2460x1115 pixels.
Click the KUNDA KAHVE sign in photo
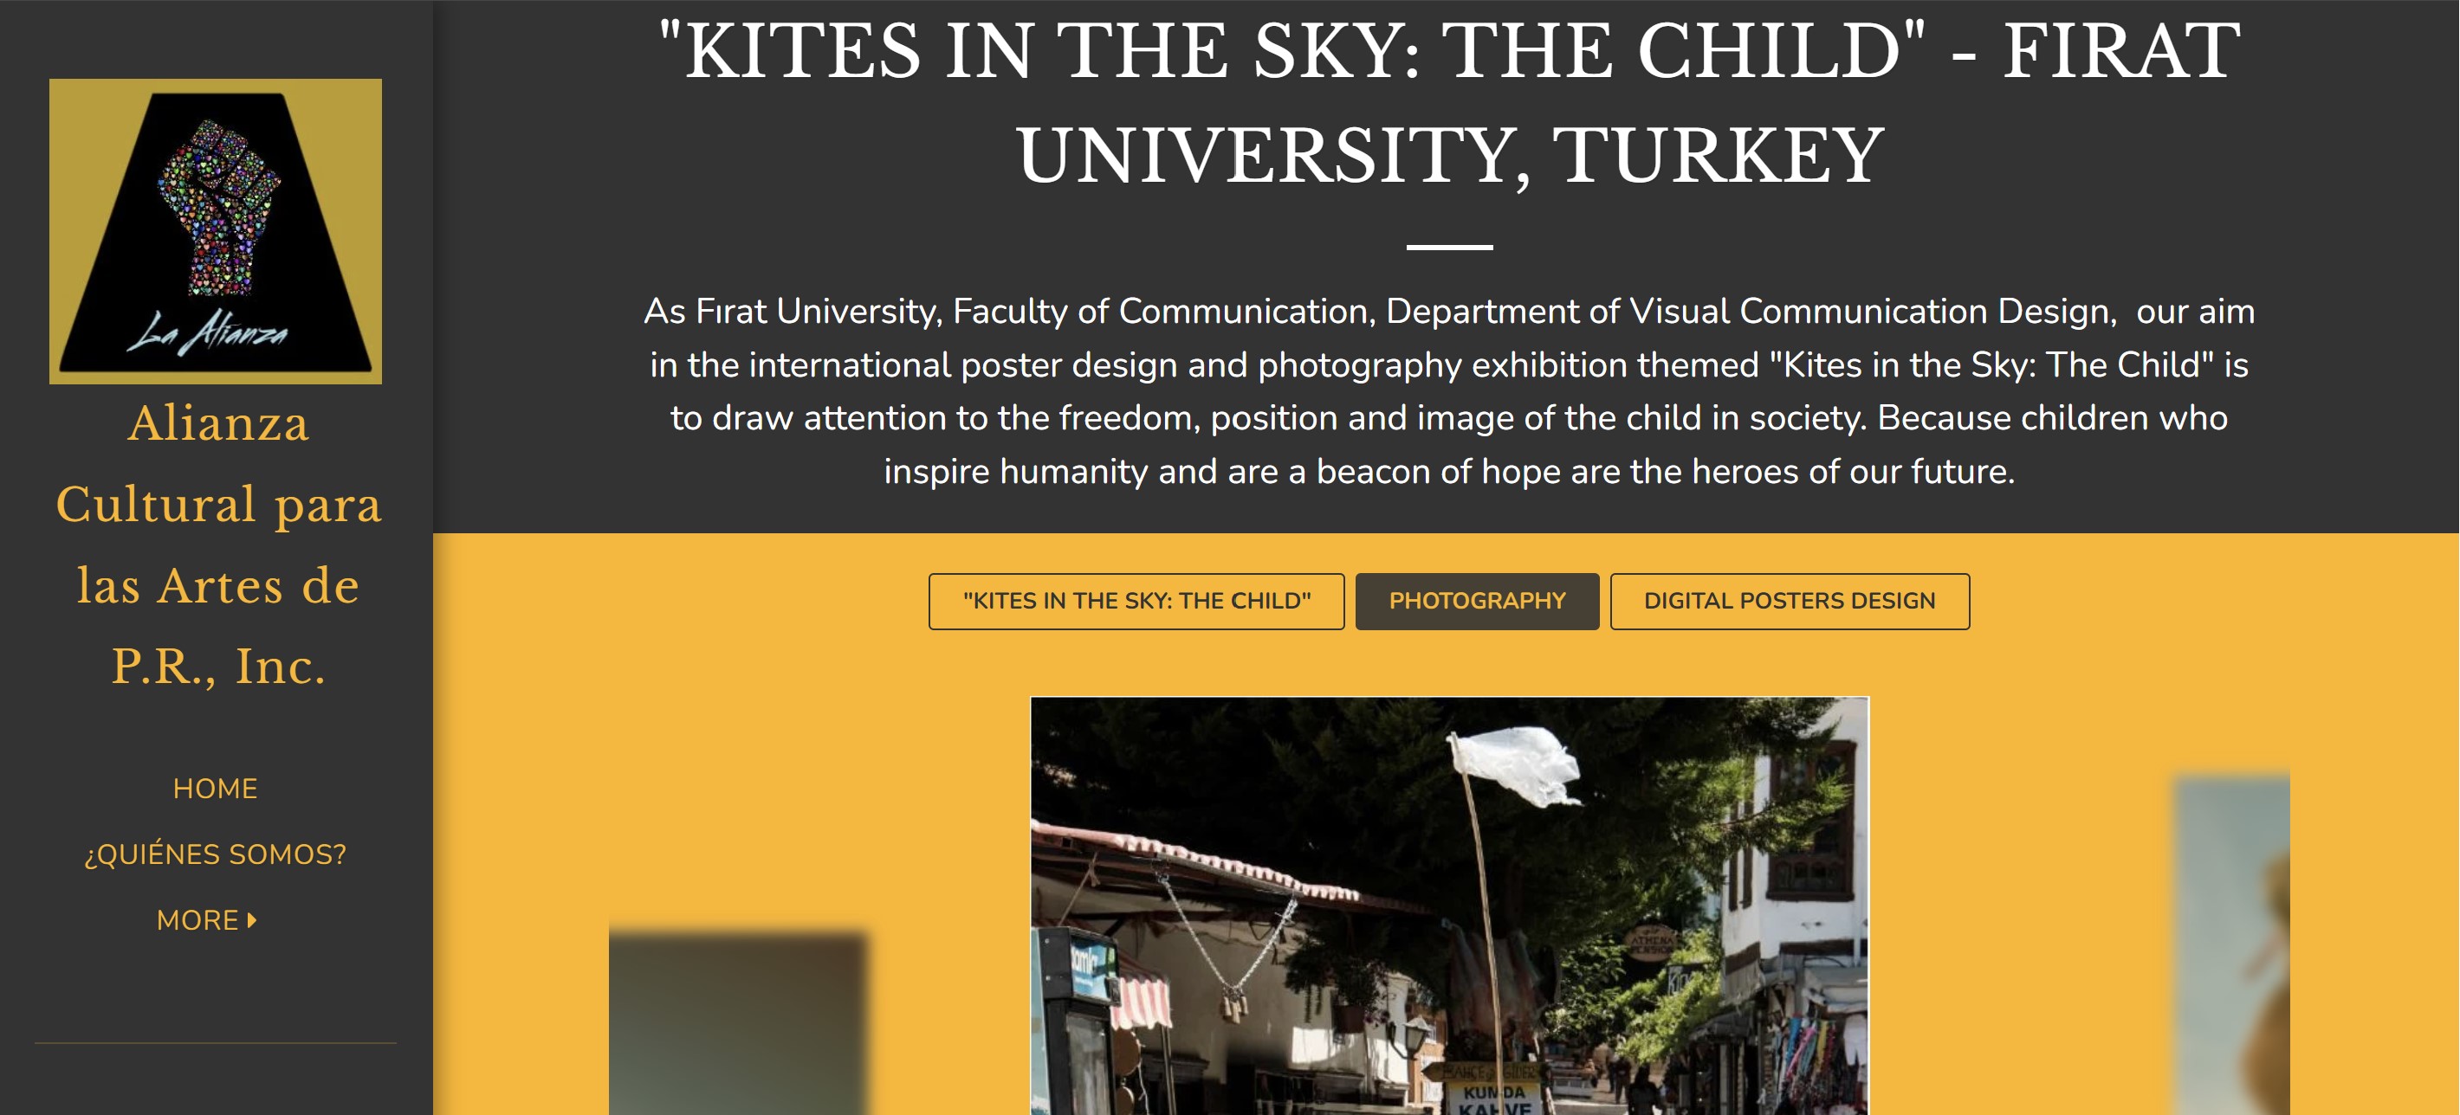click(x=1495, y=1099)
